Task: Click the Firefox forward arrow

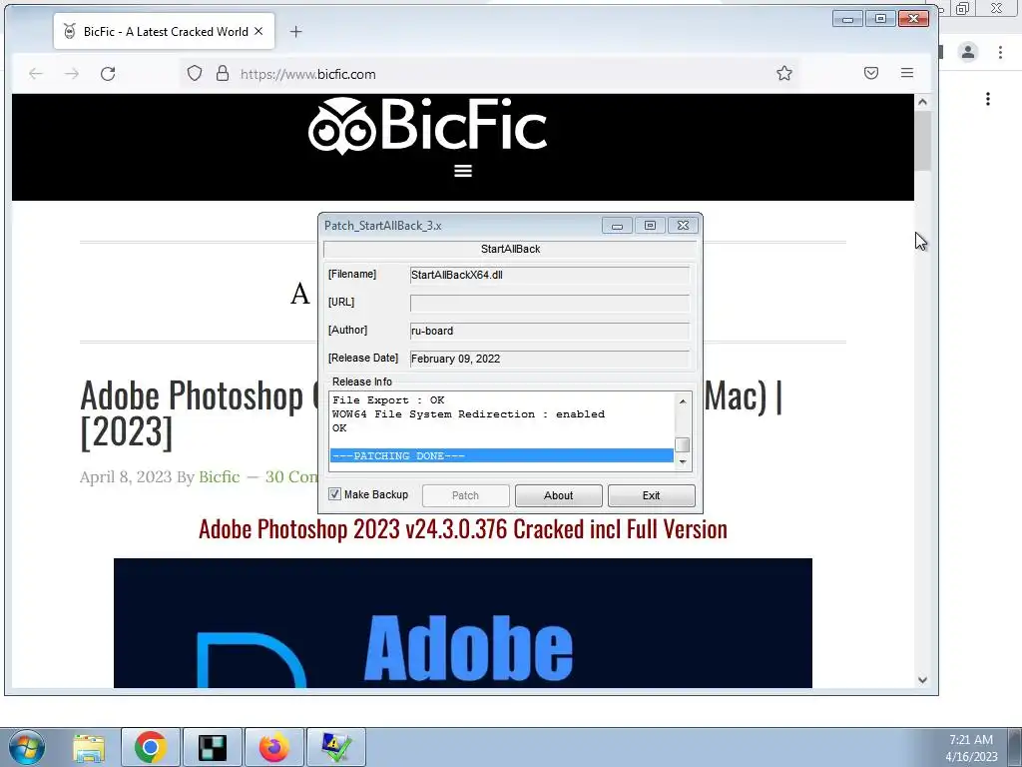Action: pyautogui.click(x=72, y=74)
